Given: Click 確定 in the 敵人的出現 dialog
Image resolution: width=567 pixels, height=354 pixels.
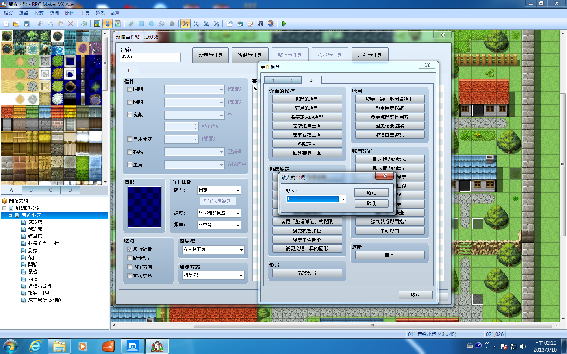Looking at the screenshot, I should (372, 193).
